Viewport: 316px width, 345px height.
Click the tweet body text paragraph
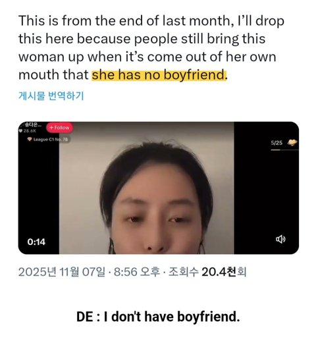[151, 48]
